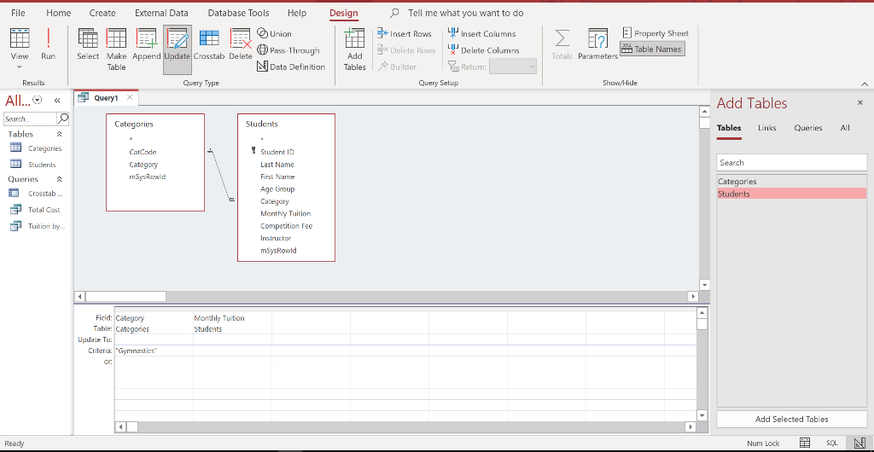Close the Query1 tab

tap(130, 98)
